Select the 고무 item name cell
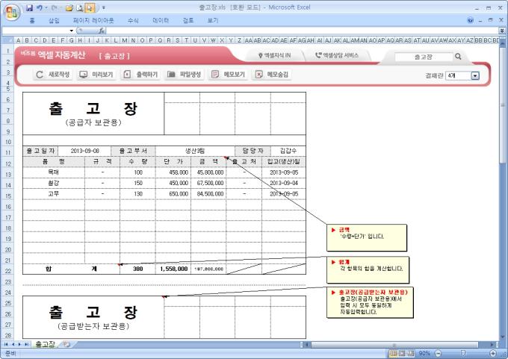Viewport: 508px width, 359px height. [54, 193]
